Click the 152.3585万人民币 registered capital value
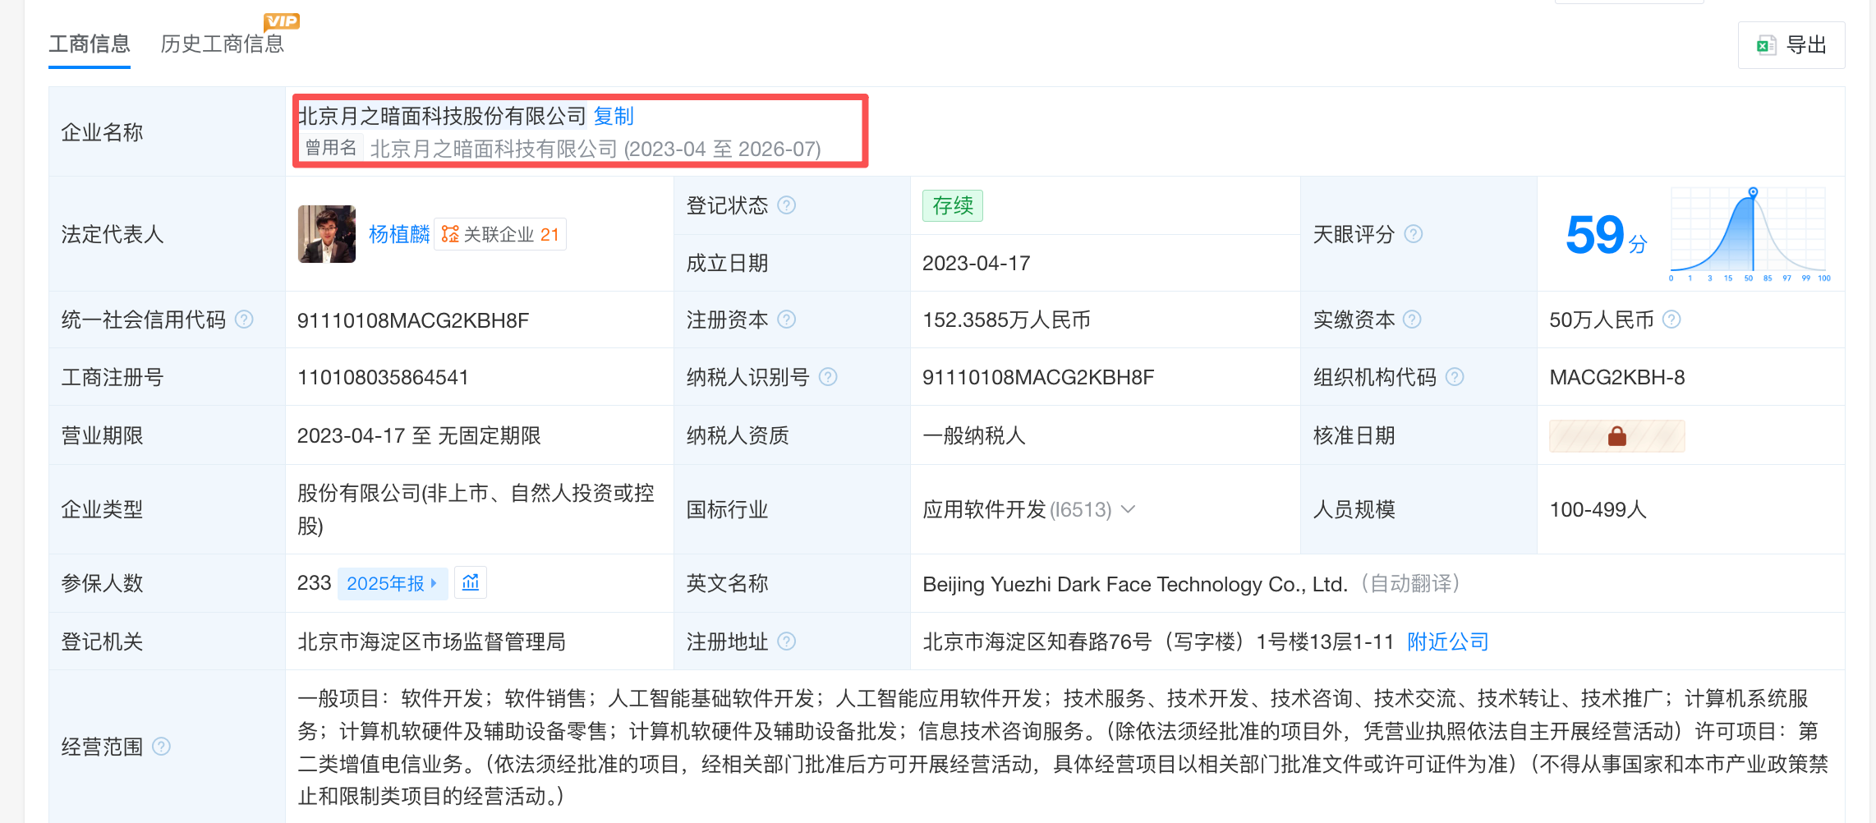Viewport: 1876px width, 823px height. tap(1006, 320)
